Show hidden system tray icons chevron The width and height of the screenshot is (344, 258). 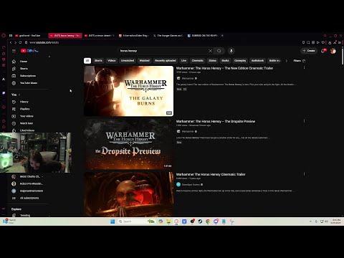[310, 221]
